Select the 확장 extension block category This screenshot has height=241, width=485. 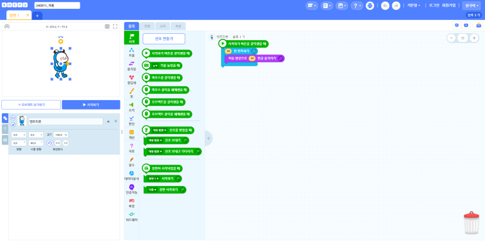(132, 202)
